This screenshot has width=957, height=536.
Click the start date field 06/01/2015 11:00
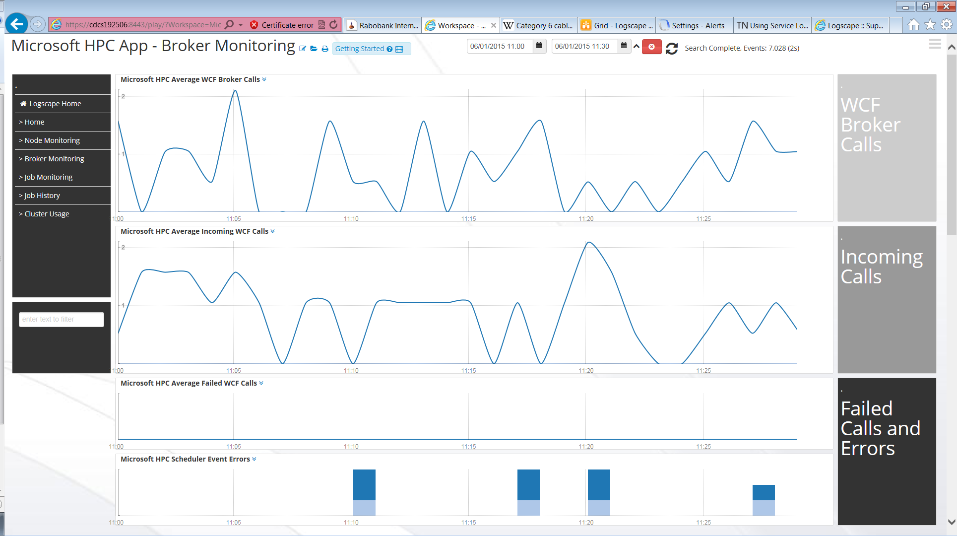point(499,46)
